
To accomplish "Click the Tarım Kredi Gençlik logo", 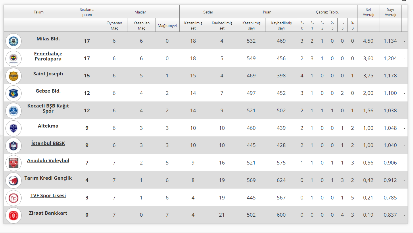I will point(14,181).
